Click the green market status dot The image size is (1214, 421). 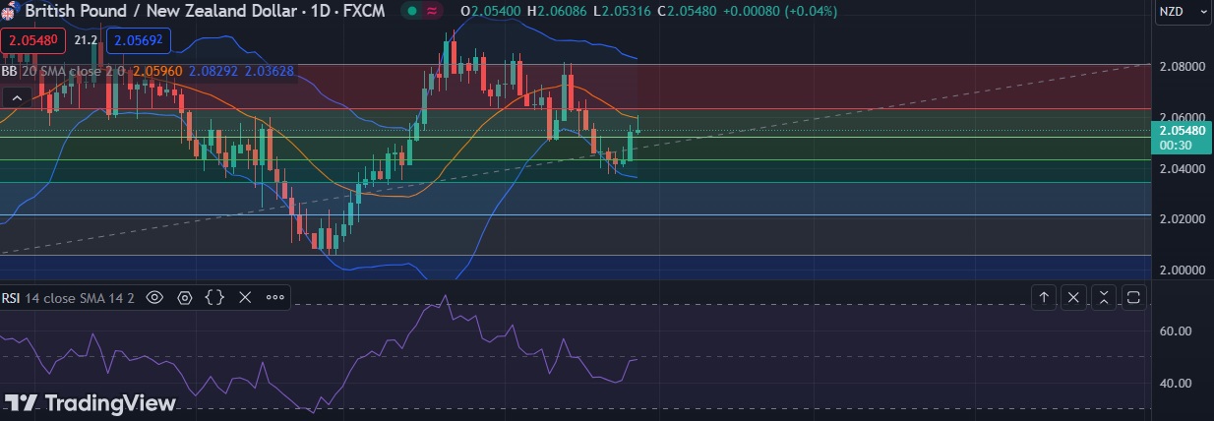click(x=411, y=11)
